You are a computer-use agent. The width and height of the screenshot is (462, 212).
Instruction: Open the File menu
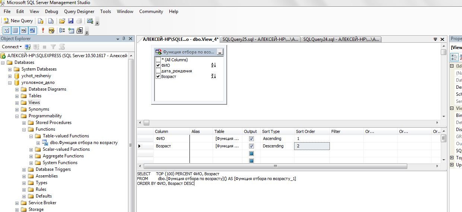click(7, 12)
